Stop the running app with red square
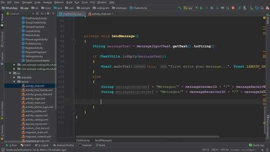 click(x=233, y=8)
